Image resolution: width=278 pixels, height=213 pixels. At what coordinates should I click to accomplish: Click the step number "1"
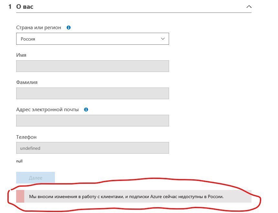click(10, 6)
